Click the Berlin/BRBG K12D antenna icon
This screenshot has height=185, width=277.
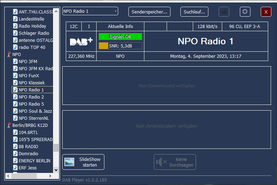pos(9,125)
